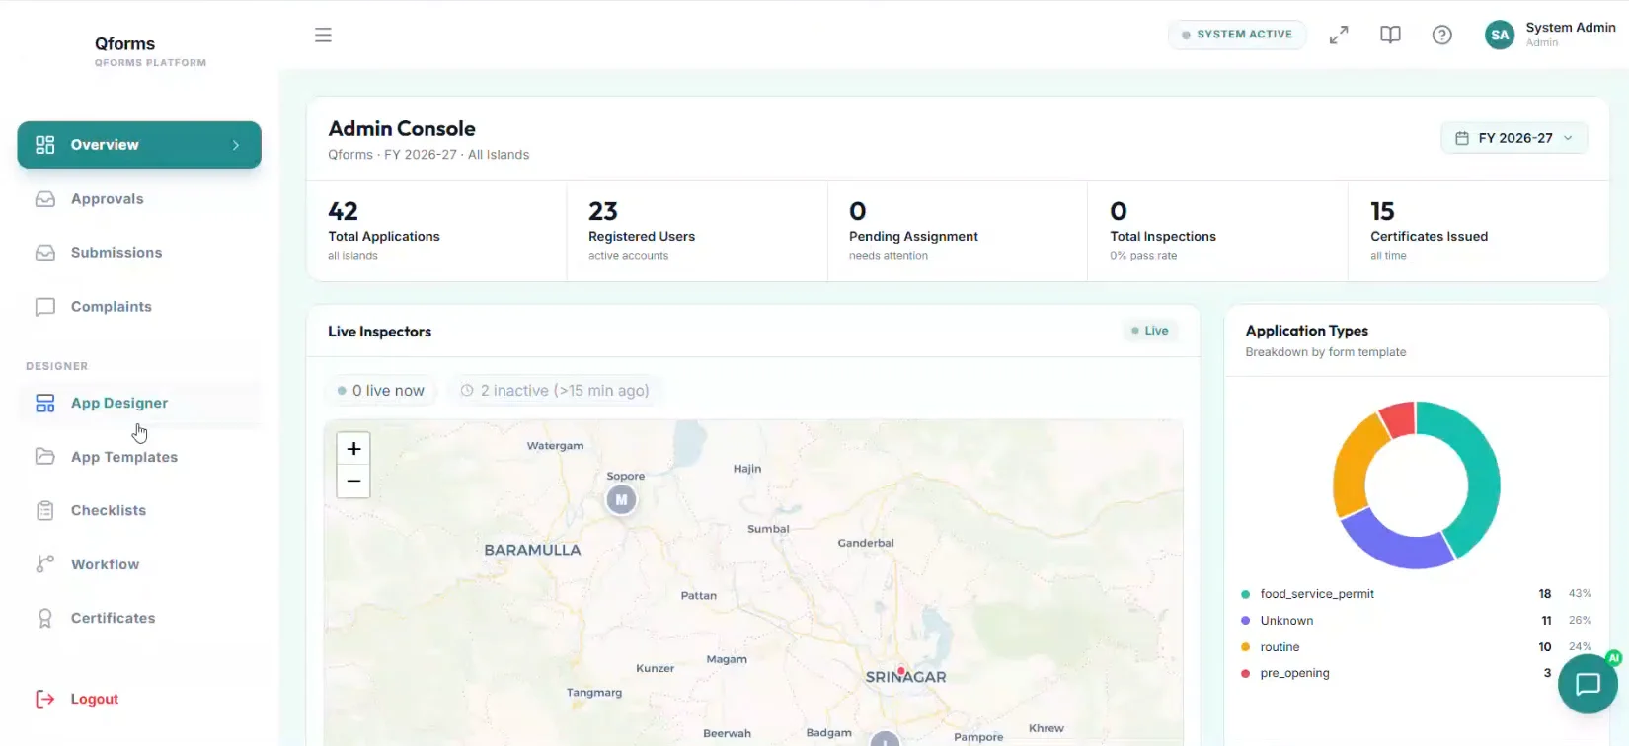This screenshot has width=1629, height=746.
Task: Click the orange routine legend dot
Action: (x=1246, y=647)
